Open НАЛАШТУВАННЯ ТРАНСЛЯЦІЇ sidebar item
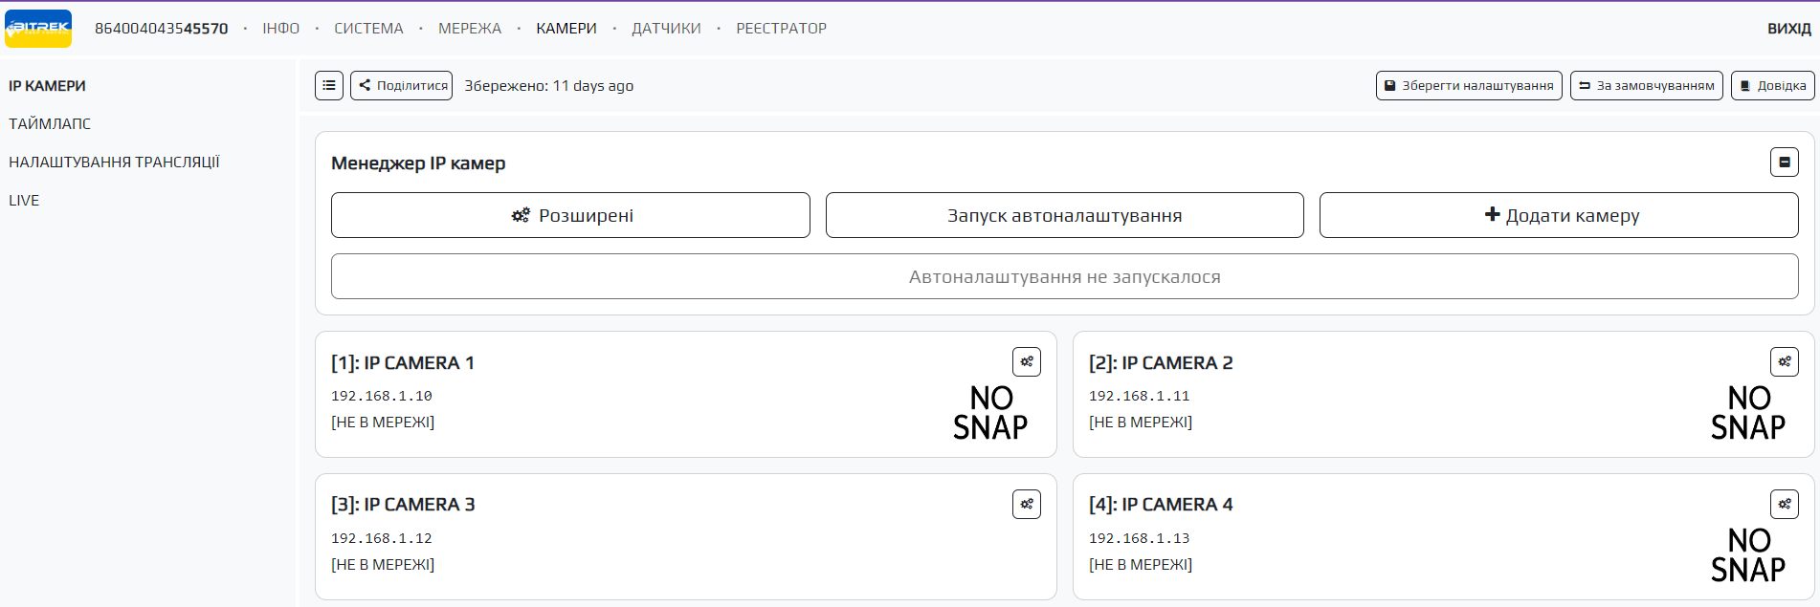Image resolution: width=1820 pixels, height=607 pixels. 114,163
